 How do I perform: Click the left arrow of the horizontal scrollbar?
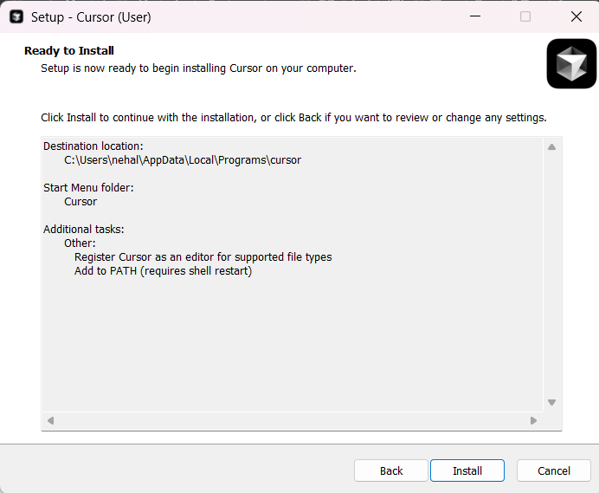[x=50, y=421]
